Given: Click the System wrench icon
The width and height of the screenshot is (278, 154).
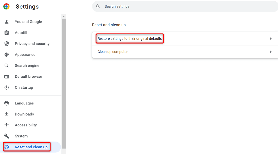Looking at the screenshot, I should (x=7, y=136).
